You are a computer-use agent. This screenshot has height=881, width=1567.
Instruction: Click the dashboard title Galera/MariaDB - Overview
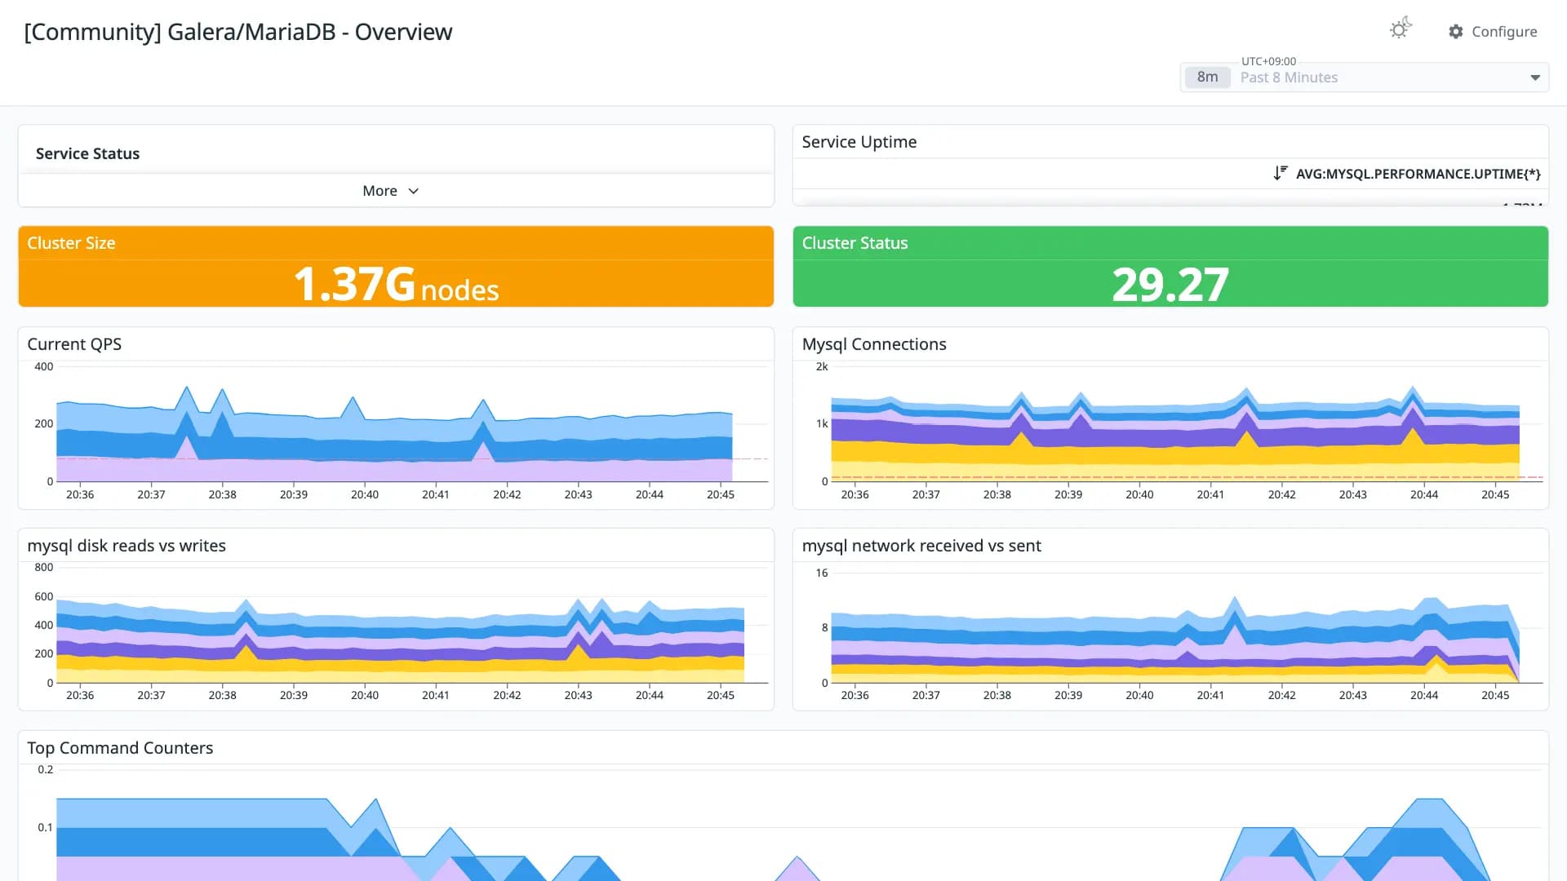tap(237, 32)
